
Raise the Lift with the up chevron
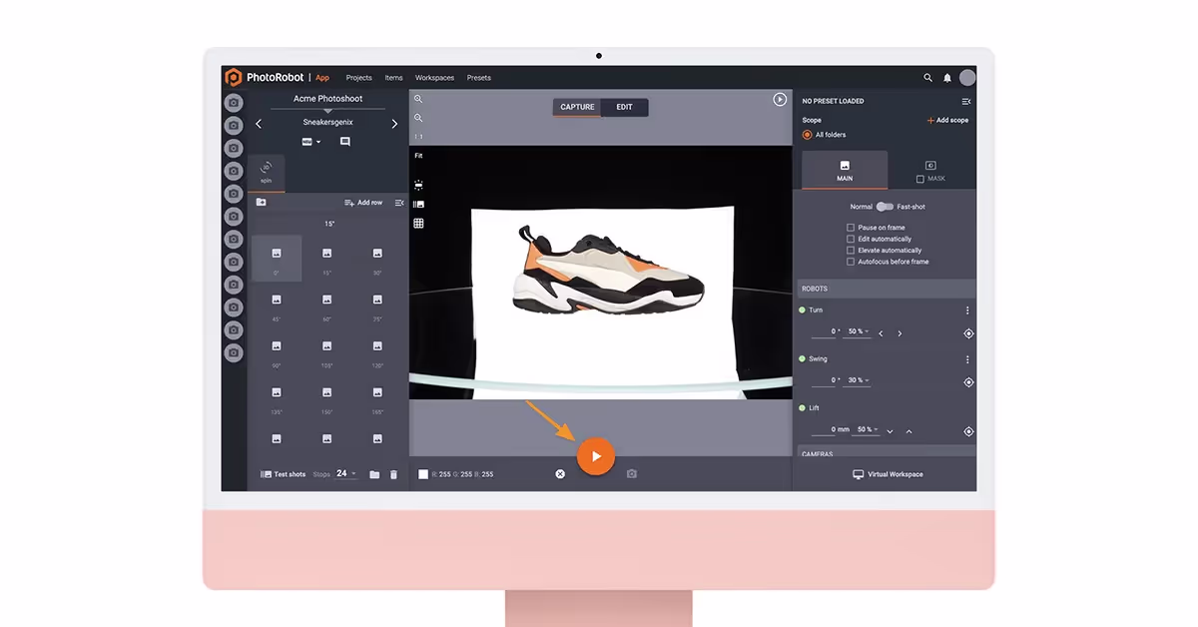click(x=908, y=431)
